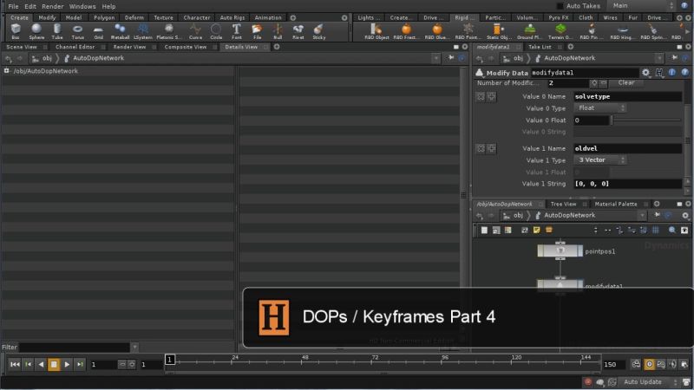Viewport: 694px width, 390px height.
Task: Click the RBD Object shelf tool
Action: [376, 31]
